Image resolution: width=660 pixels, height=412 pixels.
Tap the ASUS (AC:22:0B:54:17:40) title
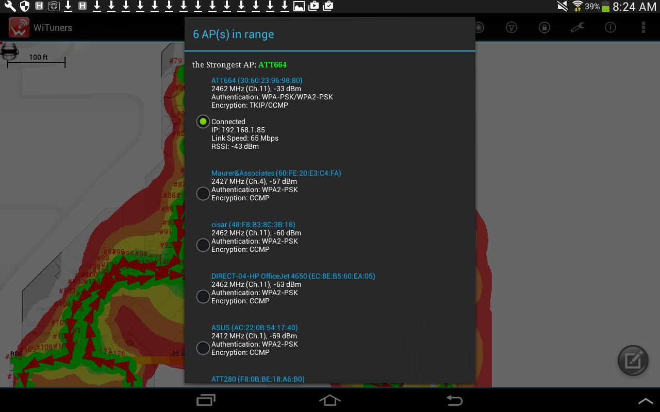point(255,328)
